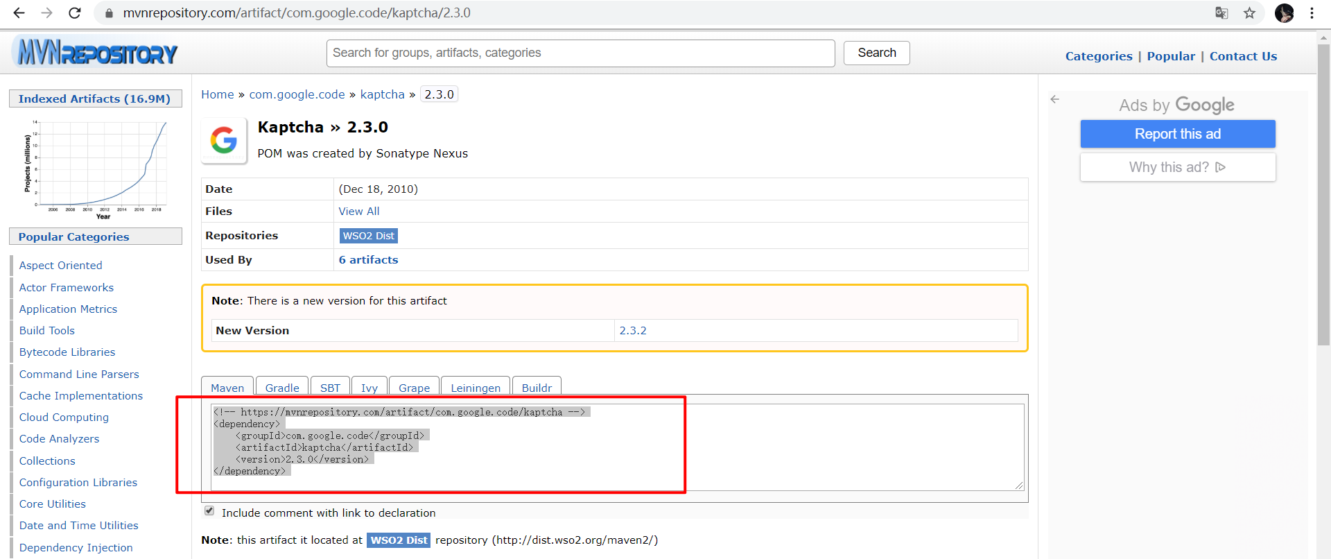Toggle Include comment with link checkbox
This screenshot has width=1331, height=559.
(209, 511)
